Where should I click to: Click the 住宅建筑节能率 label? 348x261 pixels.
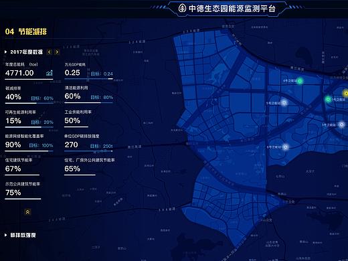pos(19,160)
